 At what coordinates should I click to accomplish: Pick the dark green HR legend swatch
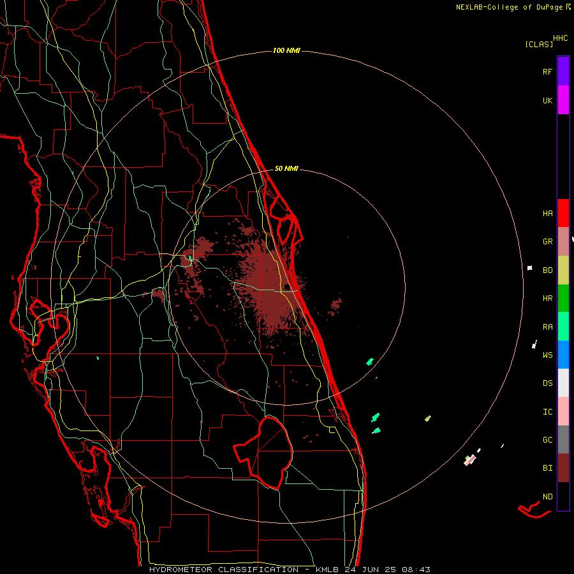tap(563, 298)
